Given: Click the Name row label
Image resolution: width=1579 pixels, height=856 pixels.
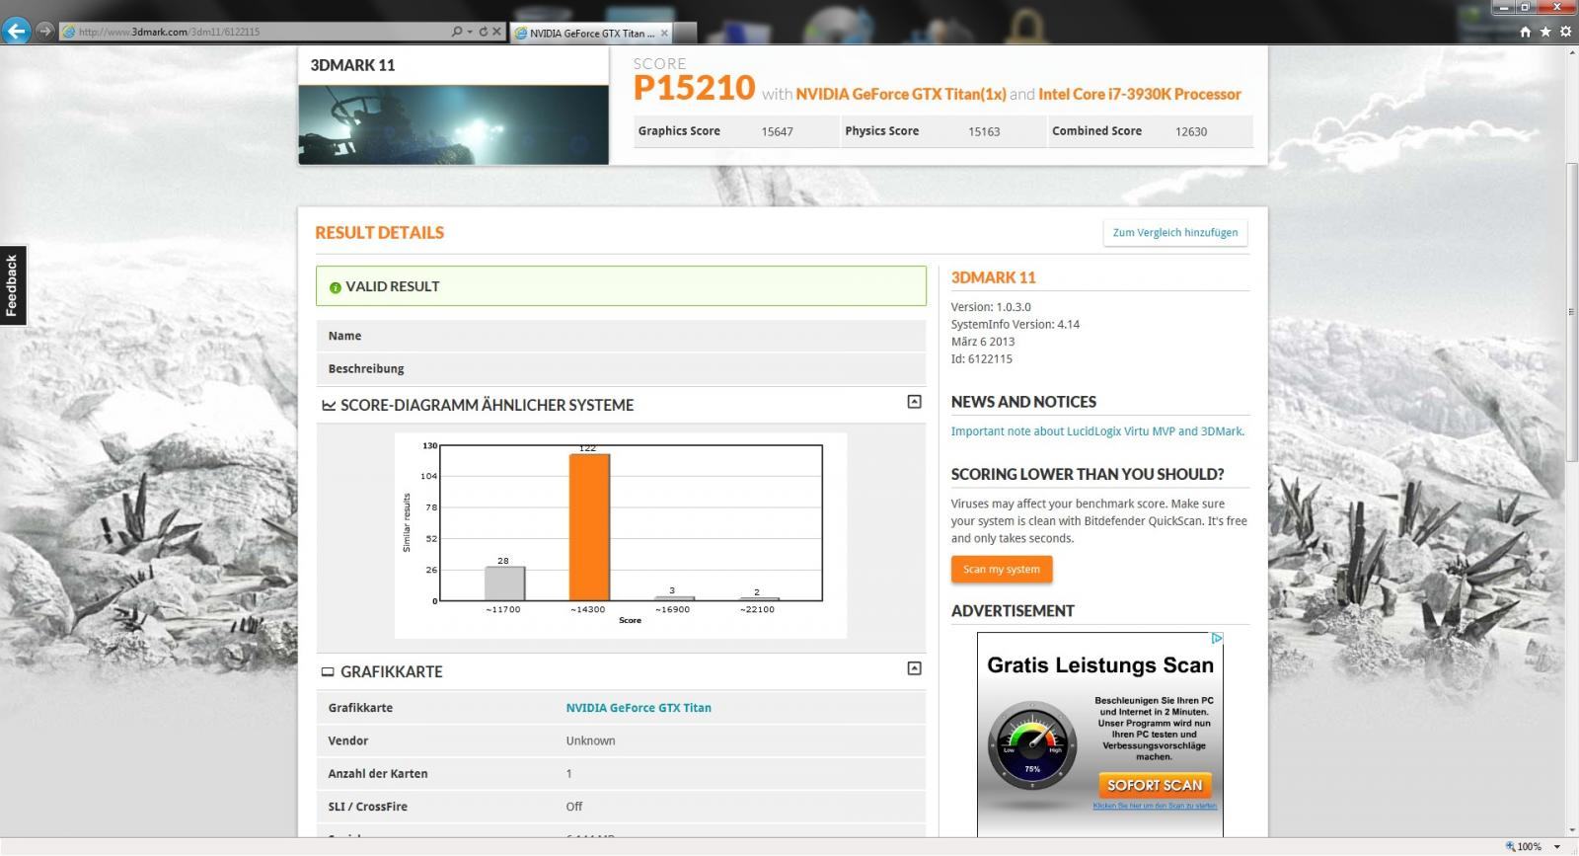Looking at the screenshot, I should [344, 336].
